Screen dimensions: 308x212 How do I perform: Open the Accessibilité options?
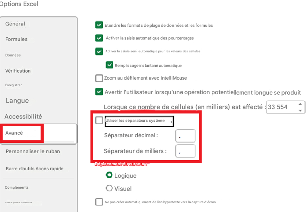(23, 117)
